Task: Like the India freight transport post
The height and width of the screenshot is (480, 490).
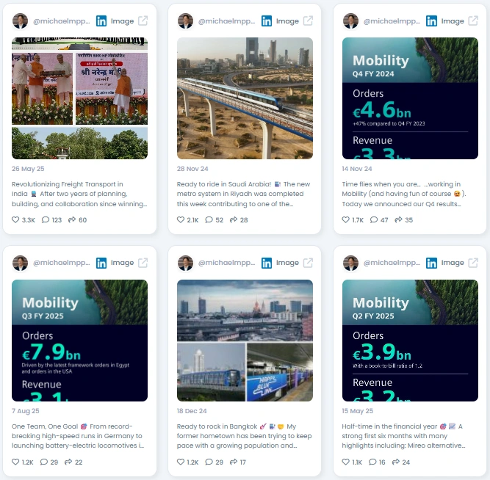Action: click(15, 220)
